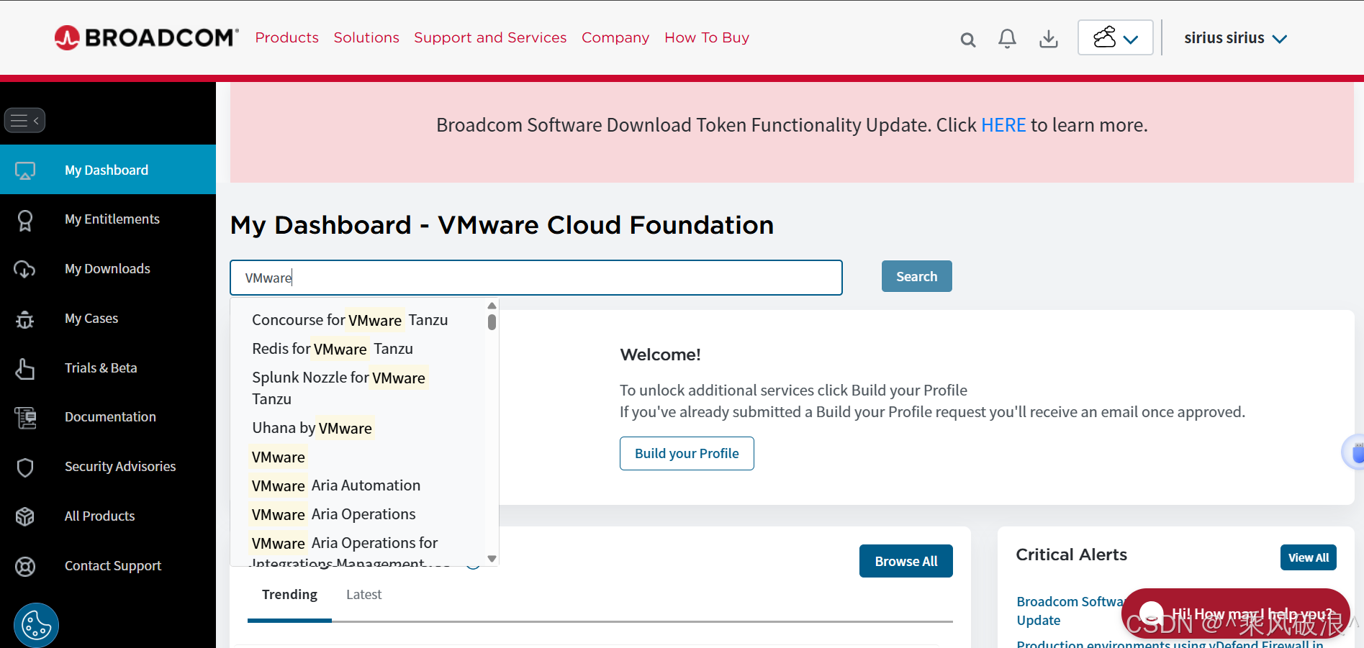Screen dimensions: 1364x648
Task: Open the chat help bubble
Action: [1235, 613]
